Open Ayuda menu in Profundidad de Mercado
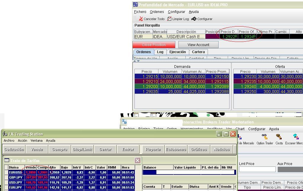The height and width of the screenshot is (191, 303). (194, 12)
